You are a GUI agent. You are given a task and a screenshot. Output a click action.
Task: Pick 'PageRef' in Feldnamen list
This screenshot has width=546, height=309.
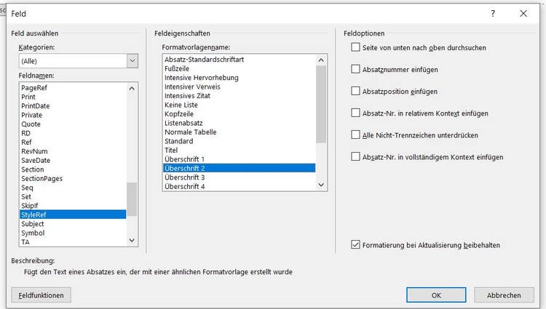34,87
